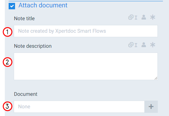The width and height of the screenshot is (169, 116).
Task: Click the Note title text field
Action: coord(86,31)
